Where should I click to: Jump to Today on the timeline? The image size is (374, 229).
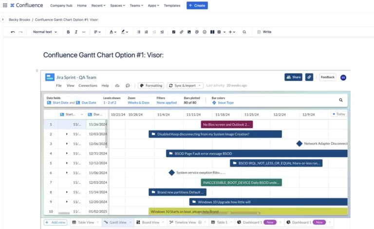point(339,114)
